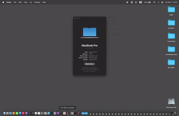Image resolution: width=179 pixels, height=116 pixels.
Task: Open the green Messages icon in Dock
Action: (x=17, y=113)
